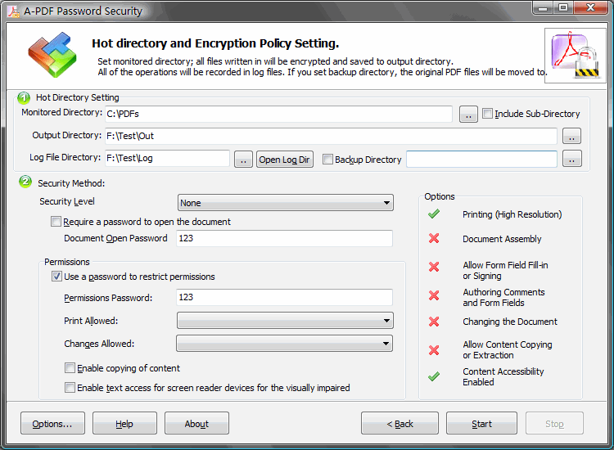This screenshot has width=614, height=450.
Task: Expand the Print Allowed dropdown
Action: [285, 321]
